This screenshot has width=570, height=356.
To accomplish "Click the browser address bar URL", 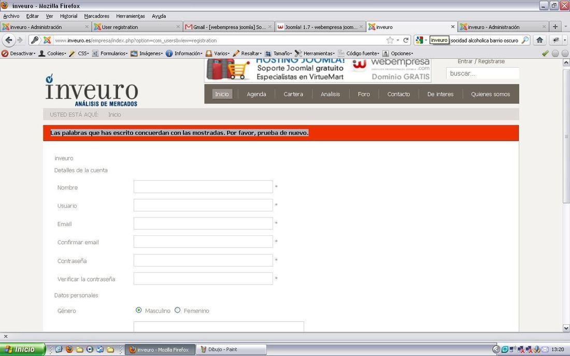I will click(x=218, y=40).
